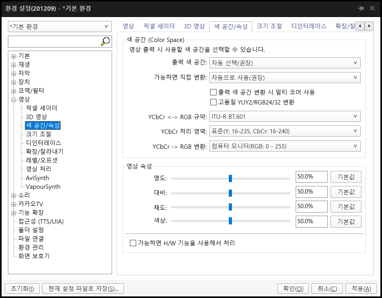Click the 대비 slider handle
The image size is (382, 298).
pyautogui.click(x=230, y=193)
